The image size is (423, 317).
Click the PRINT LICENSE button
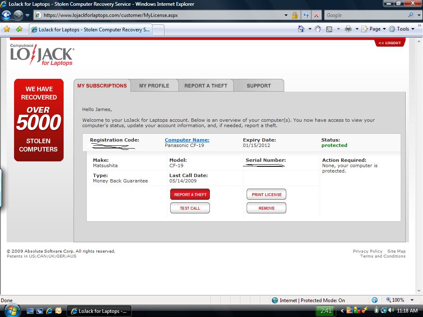pyautogui.click(x=266, y=194)
